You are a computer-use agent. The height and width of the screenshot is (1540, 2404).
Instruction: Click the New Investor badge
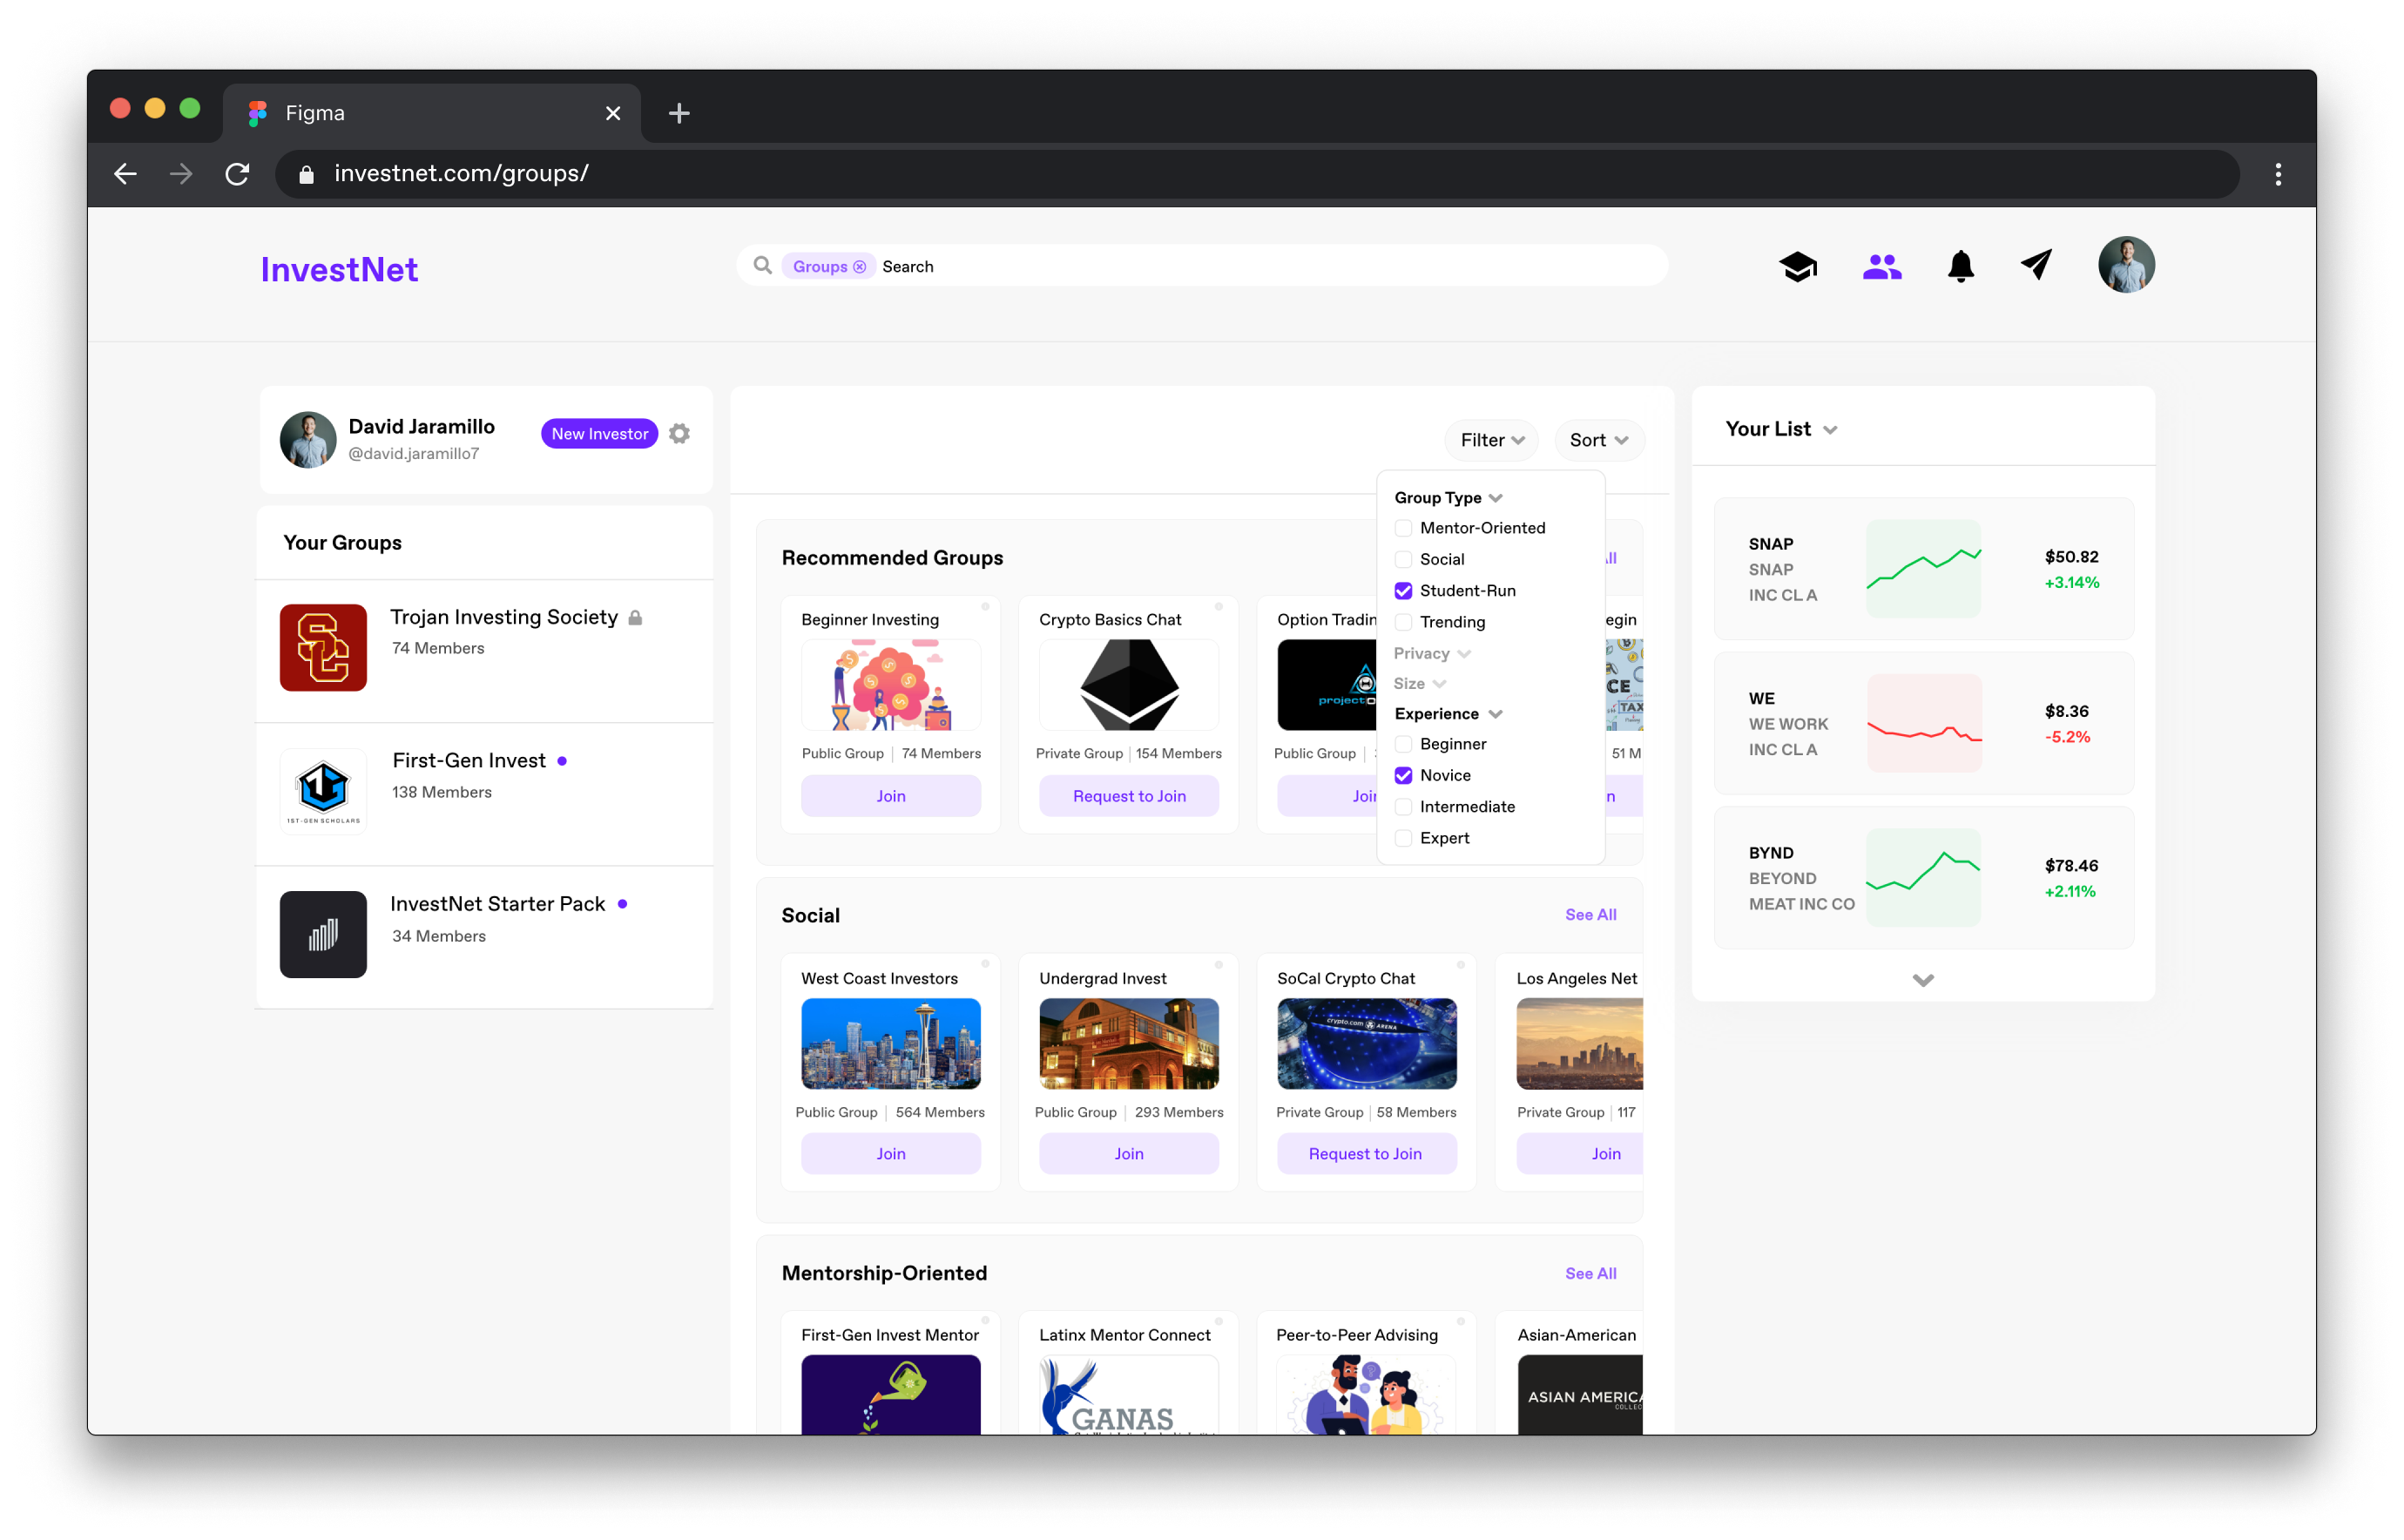click(x=600, y=433)
